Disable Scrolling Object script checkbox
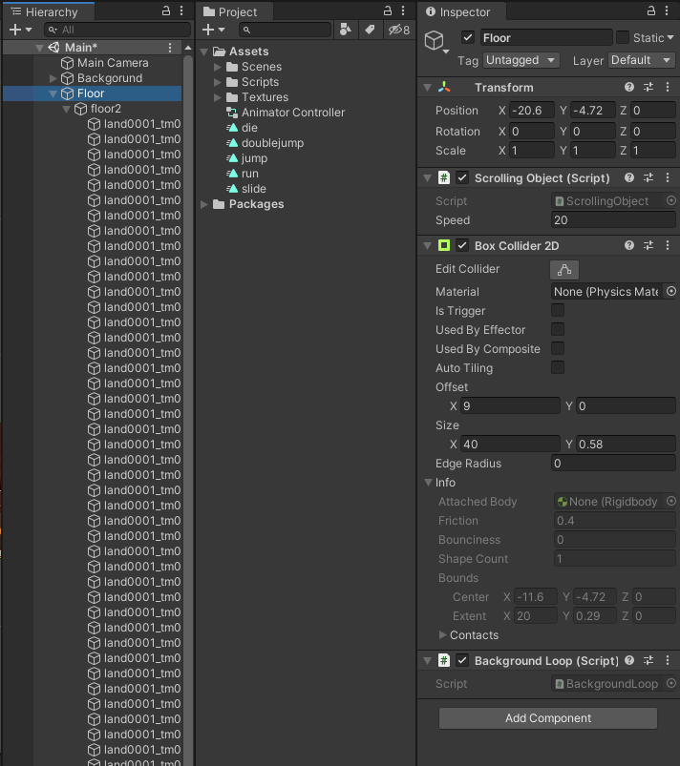680x766 pixels. [462, 177]
